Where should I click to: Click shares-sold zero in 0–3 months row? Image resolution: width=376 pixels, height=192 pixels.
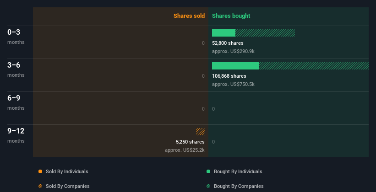pyautogui.click(x=203, y=43)
